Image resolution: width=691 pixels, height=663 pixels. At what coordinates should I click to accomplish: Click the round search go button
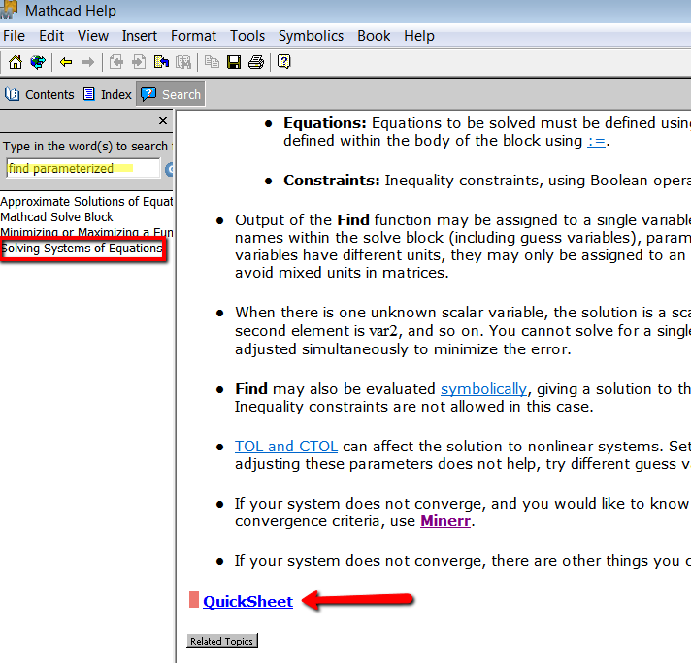coord(169,169)
